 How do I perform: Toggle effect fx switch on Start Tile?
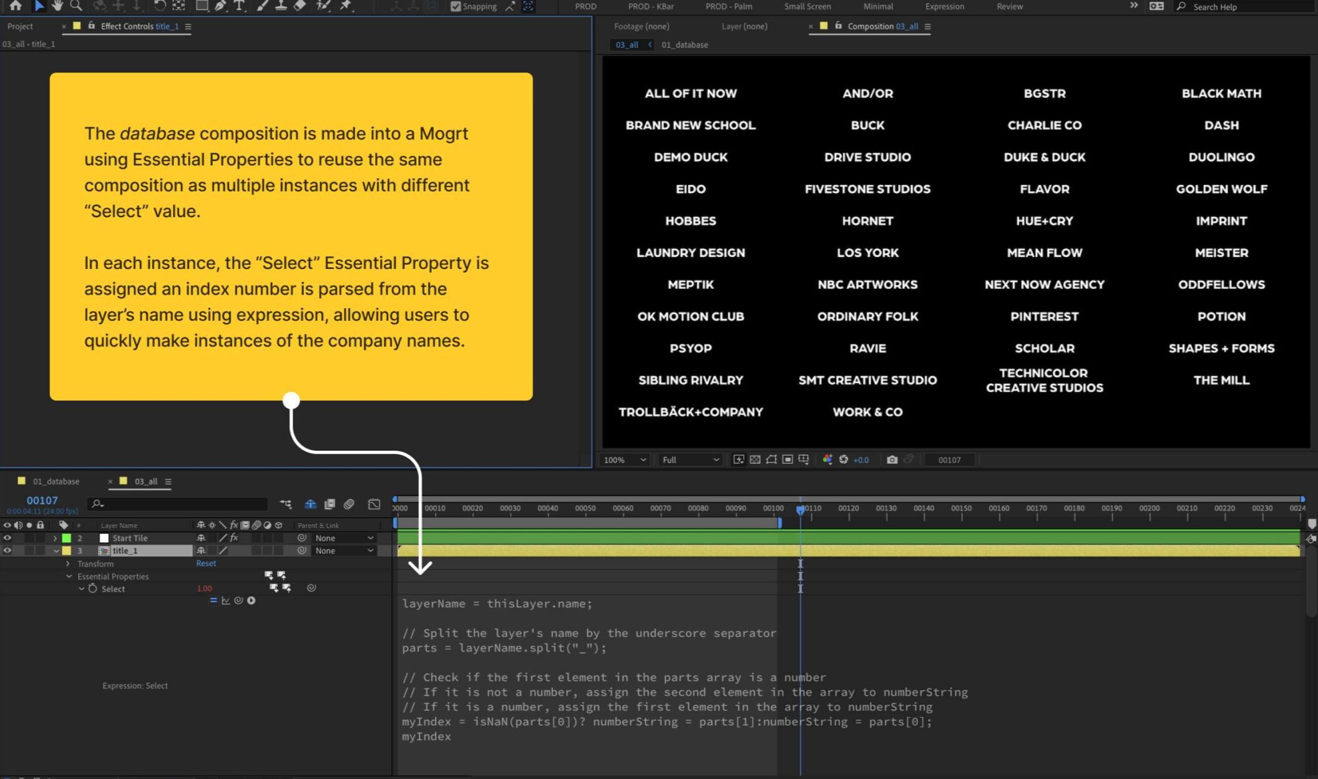click(234, 538)
